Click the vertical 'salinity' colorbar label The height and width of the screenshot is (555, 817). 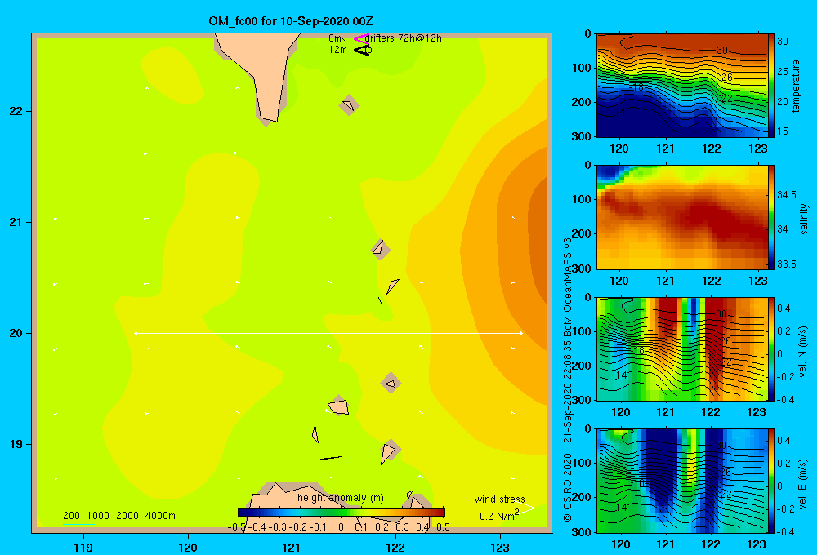804,219
